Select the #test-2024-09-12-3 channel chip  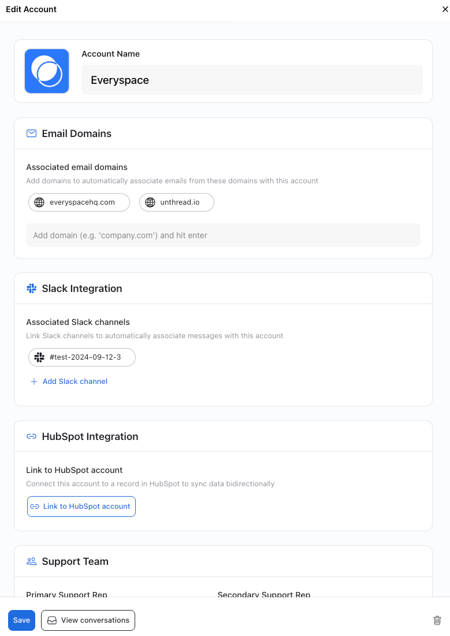(x=85, y=357)
